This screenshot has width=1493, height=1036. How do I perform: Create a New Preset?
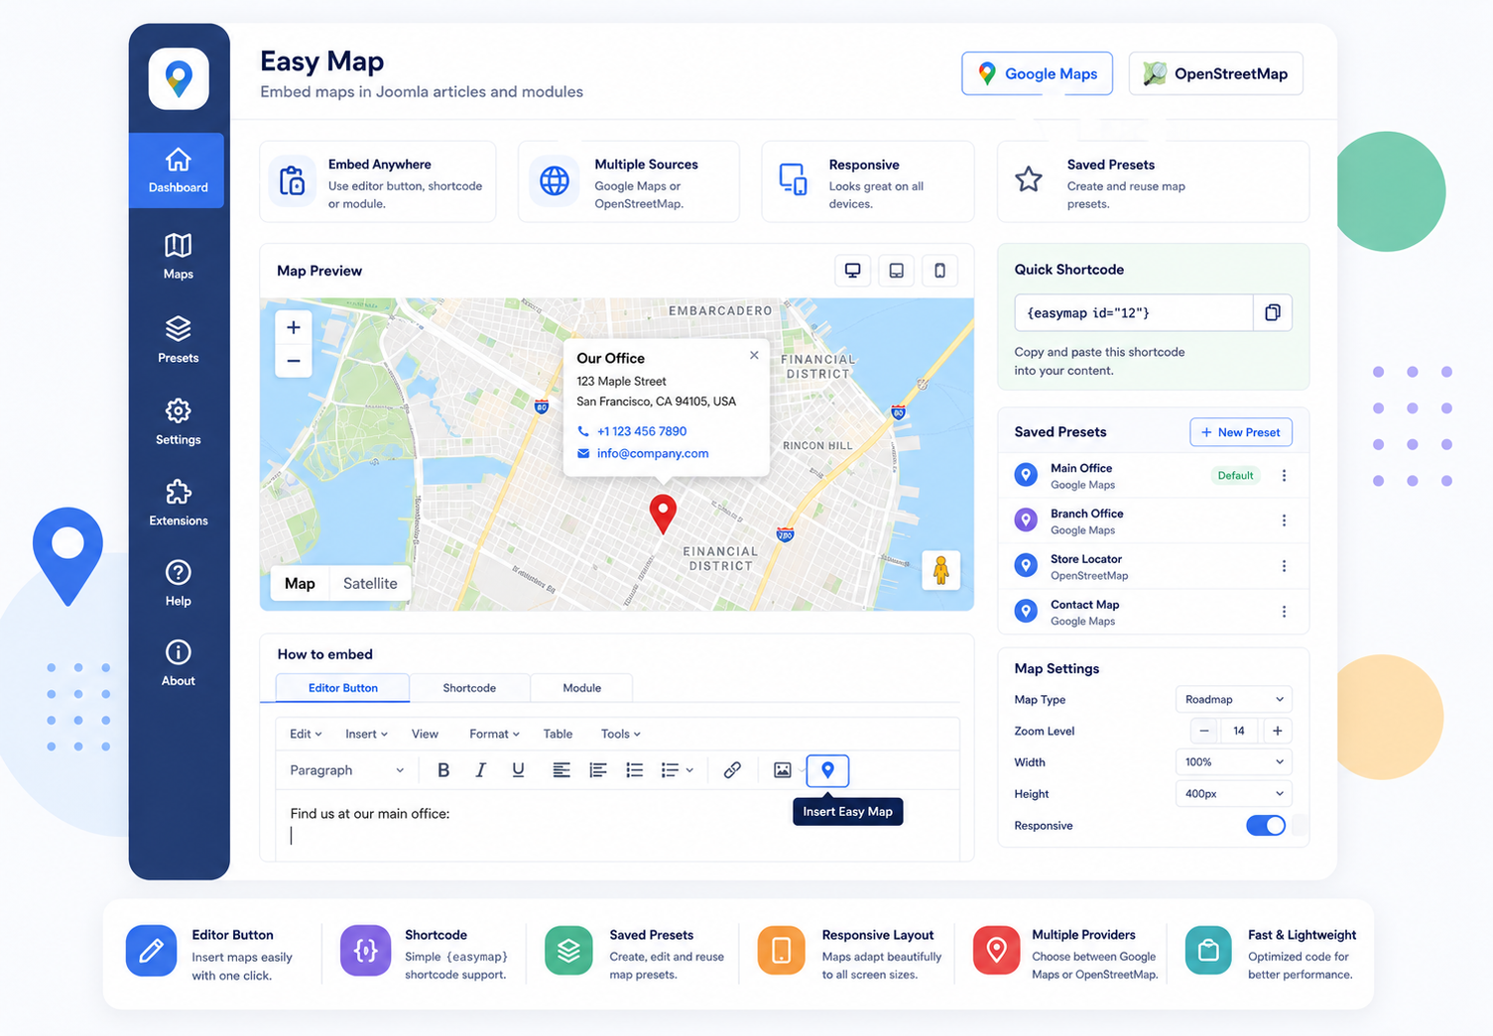coord(1241,432)
